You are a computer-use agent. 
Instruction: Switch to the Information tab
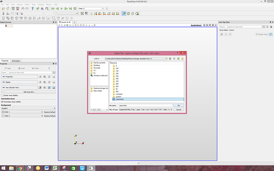[x=16, y=61]
